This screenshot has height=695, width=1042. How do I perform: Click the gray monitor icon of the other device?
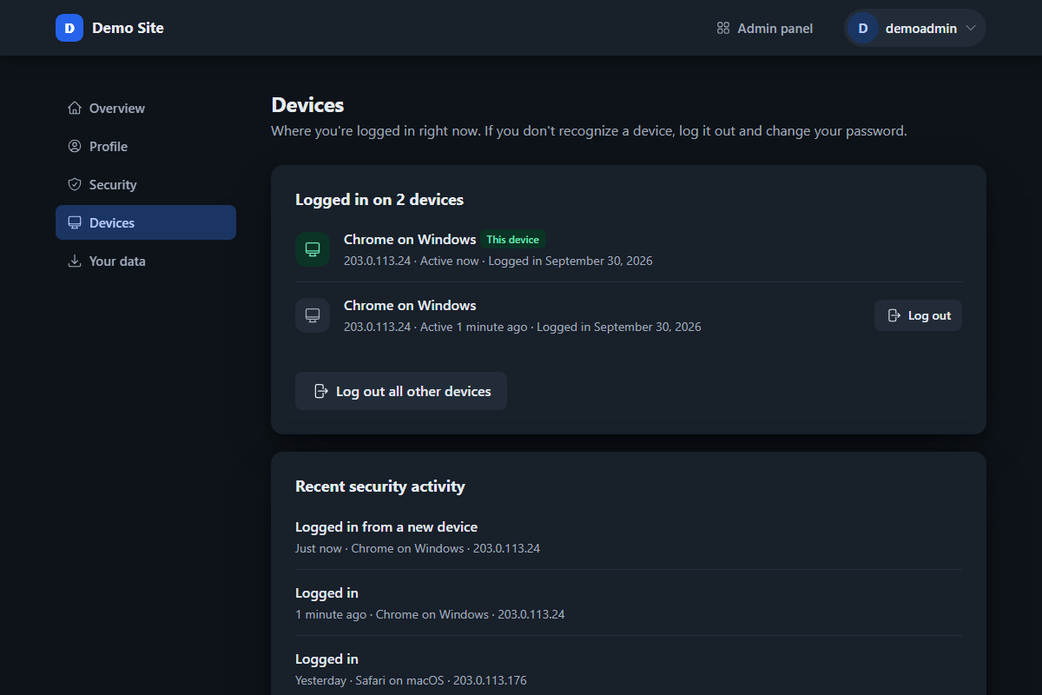(313, 315)
